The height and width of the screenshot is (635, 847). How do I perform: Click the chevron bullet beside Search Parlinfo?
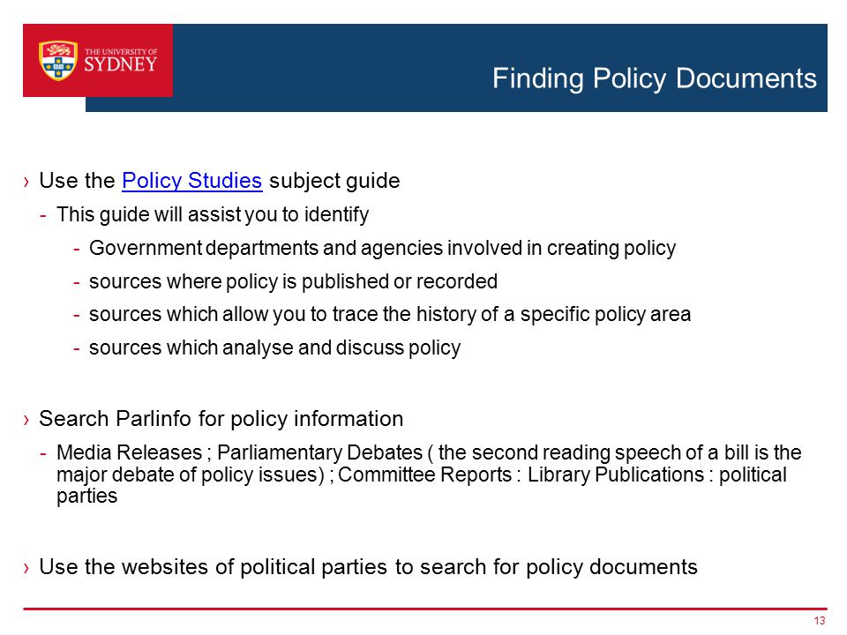coord(26,420)
